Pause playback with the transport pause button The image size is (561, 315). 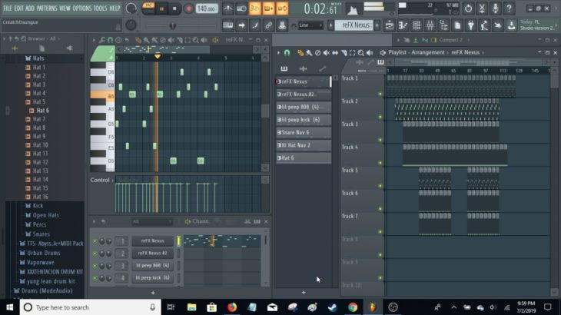161,8
